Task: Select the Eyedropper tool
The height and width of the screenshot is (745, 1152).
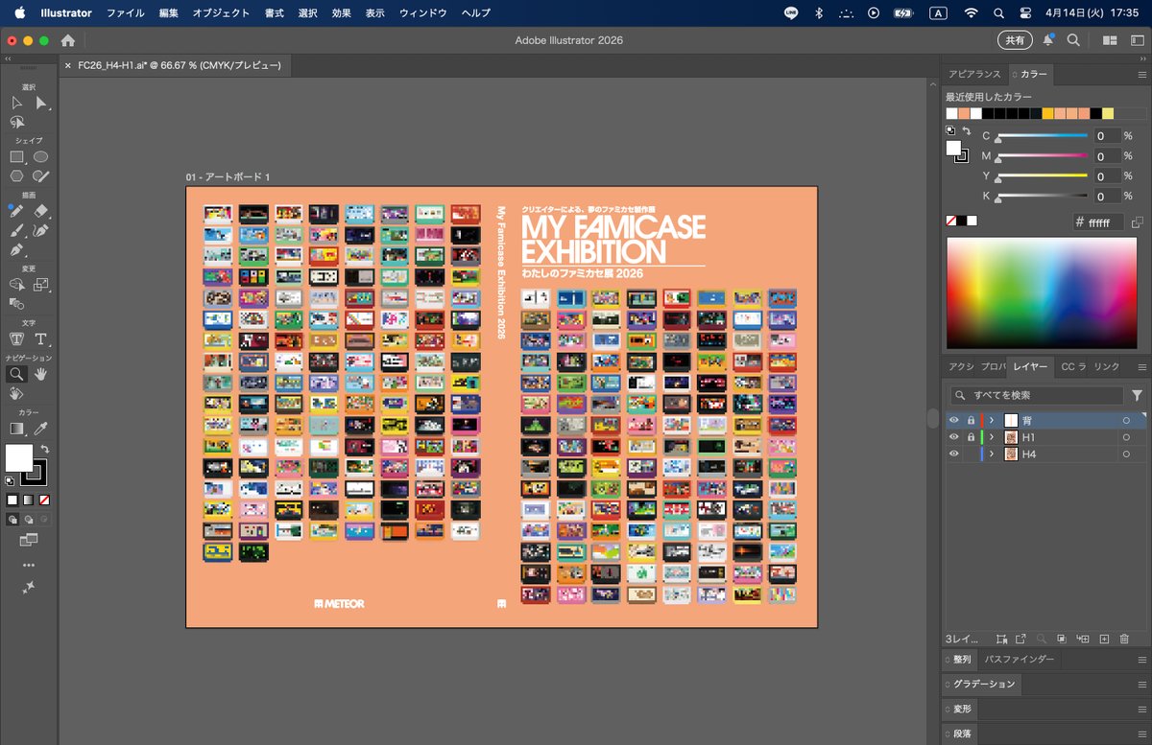Action: (x=41, y=429)
